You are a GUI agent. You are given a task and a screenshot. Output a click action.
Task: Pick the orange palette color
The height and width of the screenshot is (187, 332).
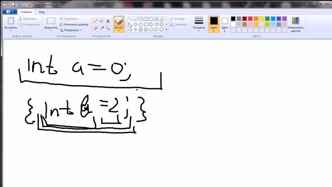[256, 19]
